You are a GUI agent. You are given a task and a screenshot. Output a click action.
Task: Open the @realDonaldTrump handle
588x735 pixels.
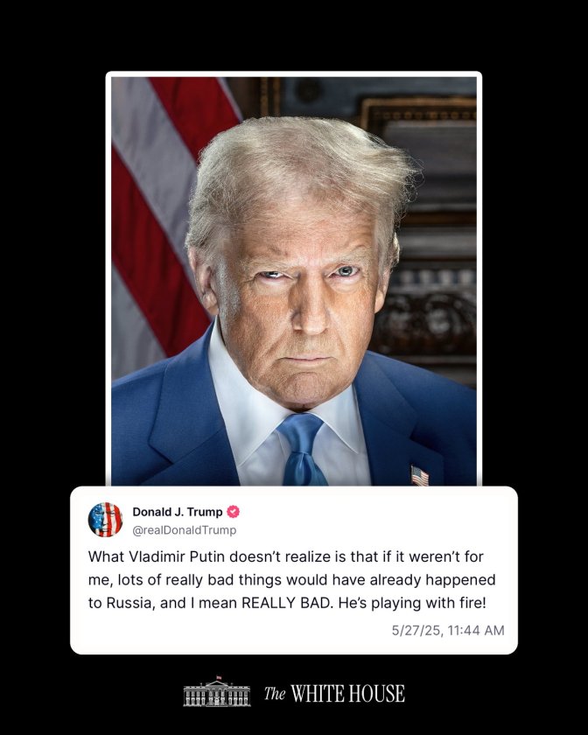coord(185,530)
